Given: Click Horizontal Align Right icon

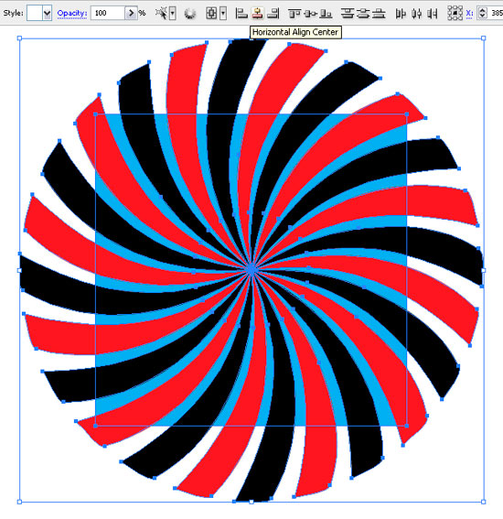Looking at the screenshot, I should [x=273, y=14].
